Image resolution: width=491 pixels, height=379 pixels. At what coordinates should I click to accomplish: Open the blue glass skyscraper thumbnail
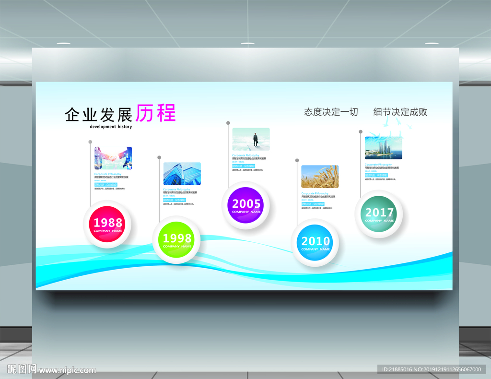tap(182, 174)
